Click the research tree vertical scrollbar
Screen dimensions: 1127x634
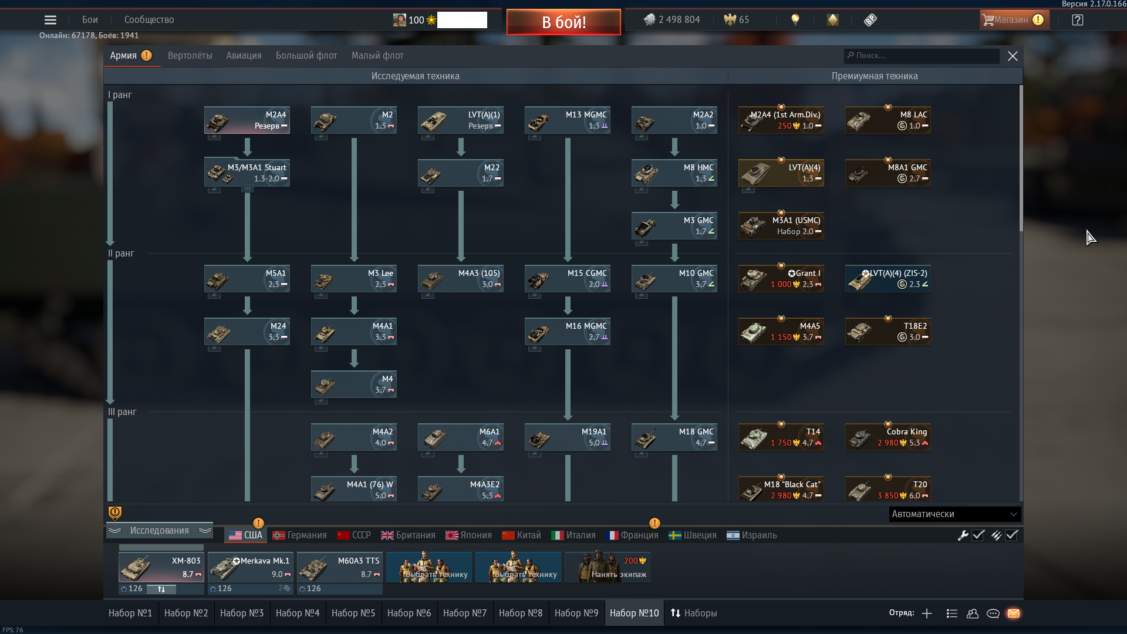pos(1021,158)
